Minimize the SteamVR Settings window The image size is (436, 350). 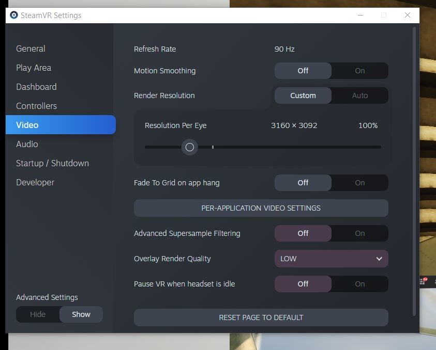point(360,15)
